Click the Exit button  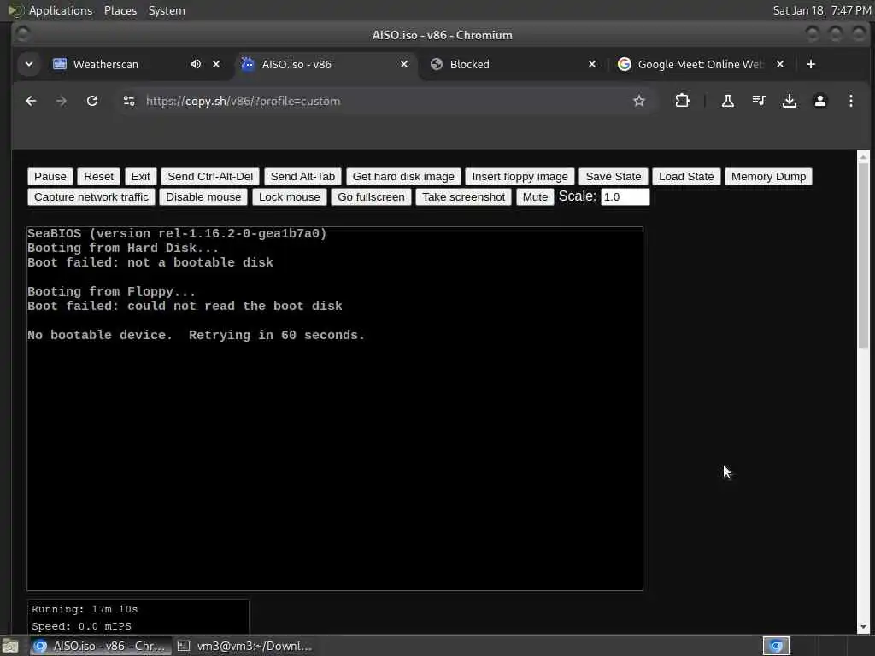140,176
